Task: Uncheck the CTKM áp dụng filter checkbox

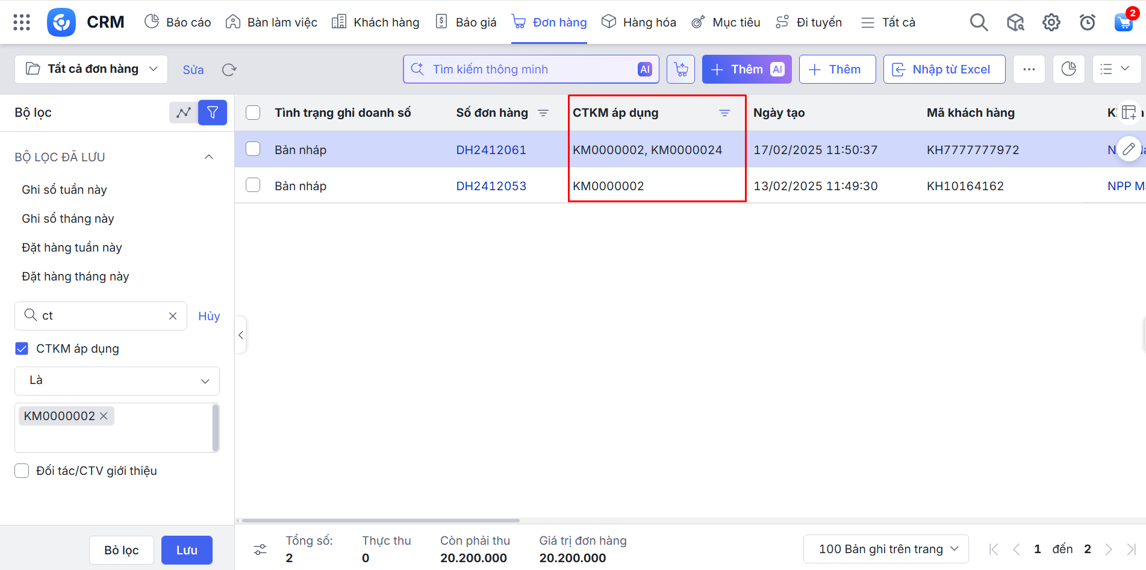Action: coord(22,349)
